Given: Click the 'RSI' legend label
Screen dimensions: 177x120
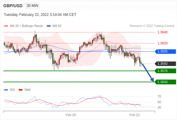Looking at the screenshot, I should (x=12, y=90).
